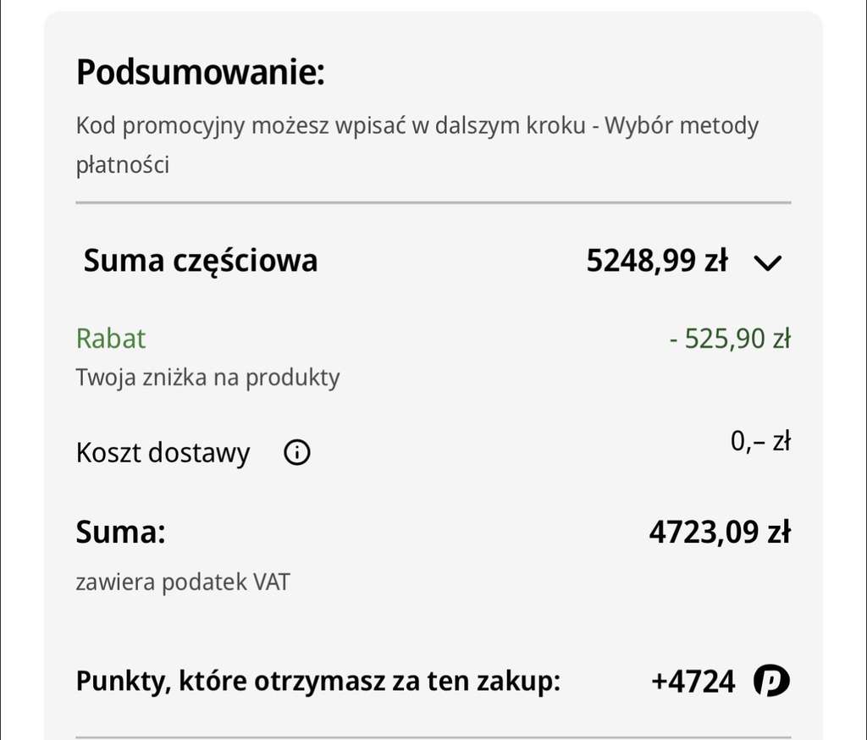Click the +4724 points value

[693, 682]
